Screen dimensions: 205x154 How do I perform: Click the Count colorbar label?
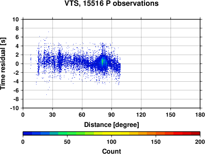pyautogui.click(x=112, y=151)
